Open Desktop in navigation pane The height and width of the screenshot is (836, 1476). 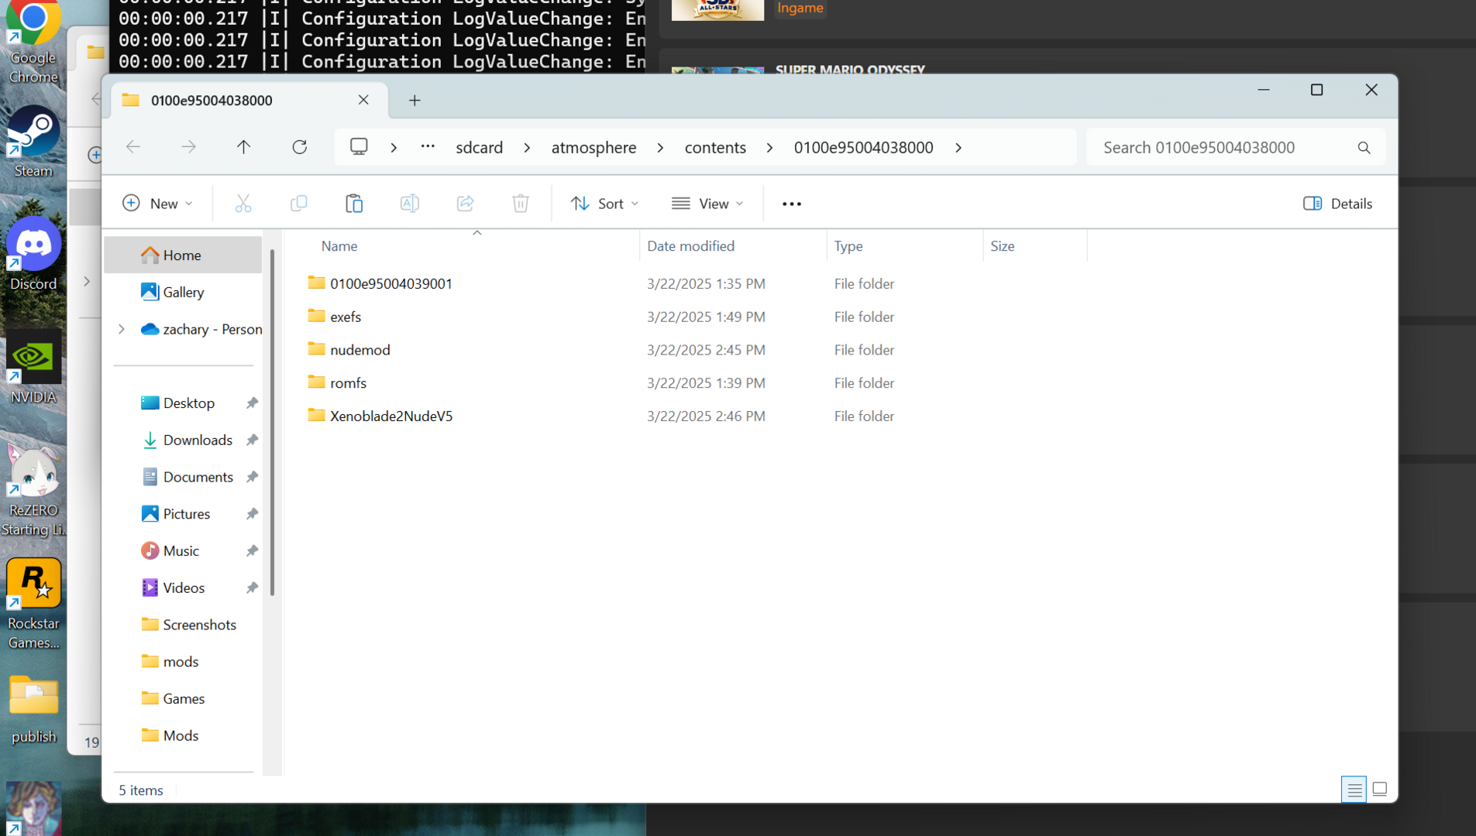(188, 403)
